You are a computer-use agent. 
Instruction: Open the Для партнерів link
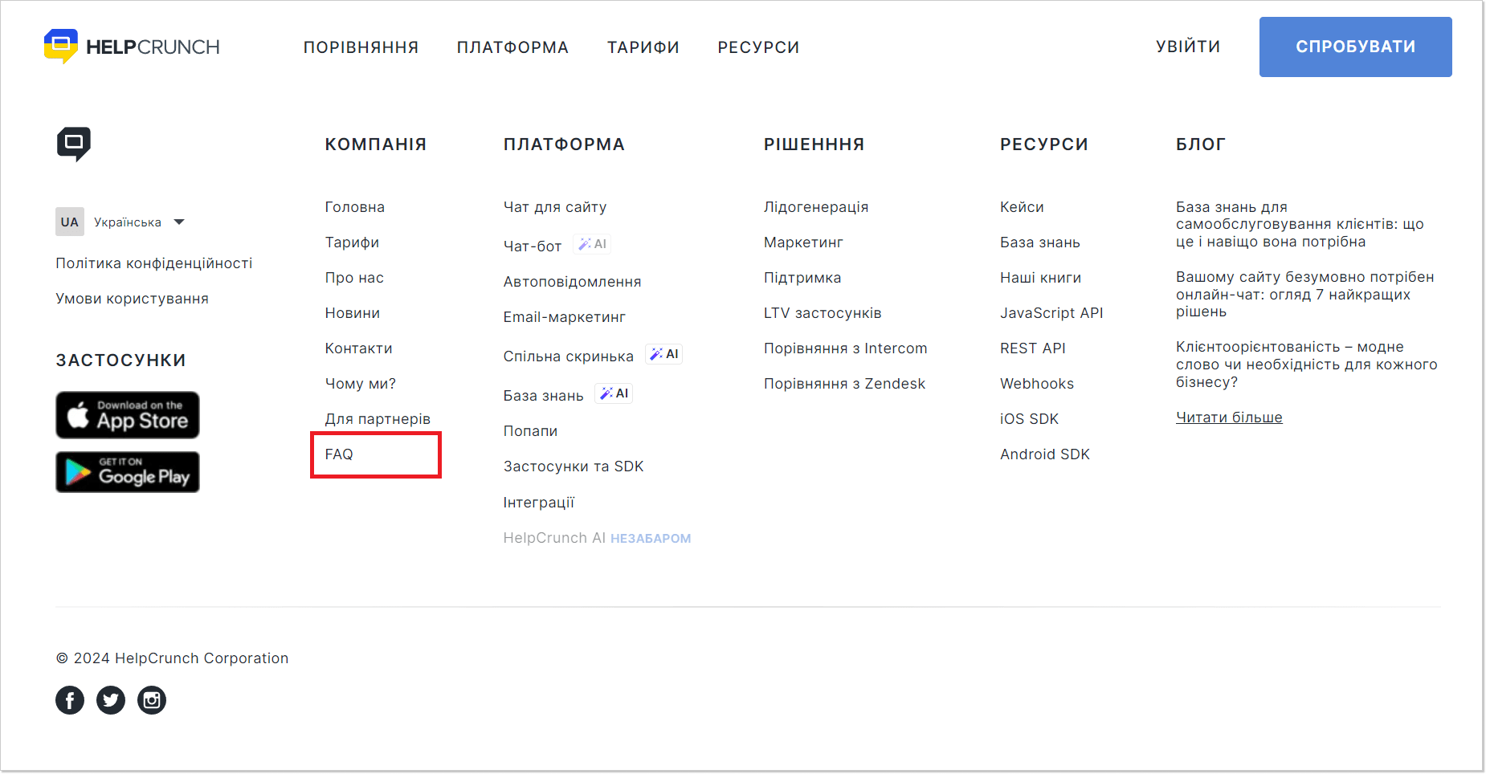pos(378,419)
